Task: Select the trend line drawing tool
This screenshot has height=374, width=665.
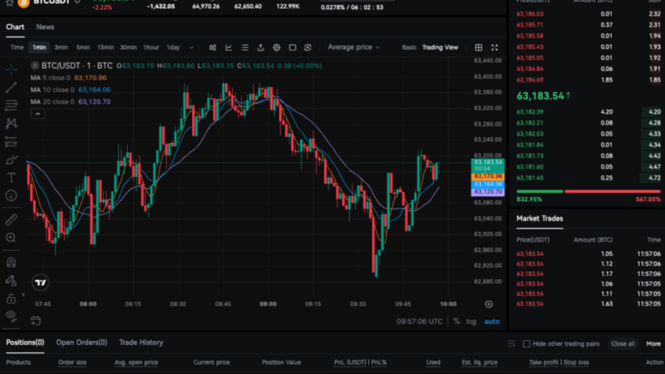Action: tap(12, 87)
